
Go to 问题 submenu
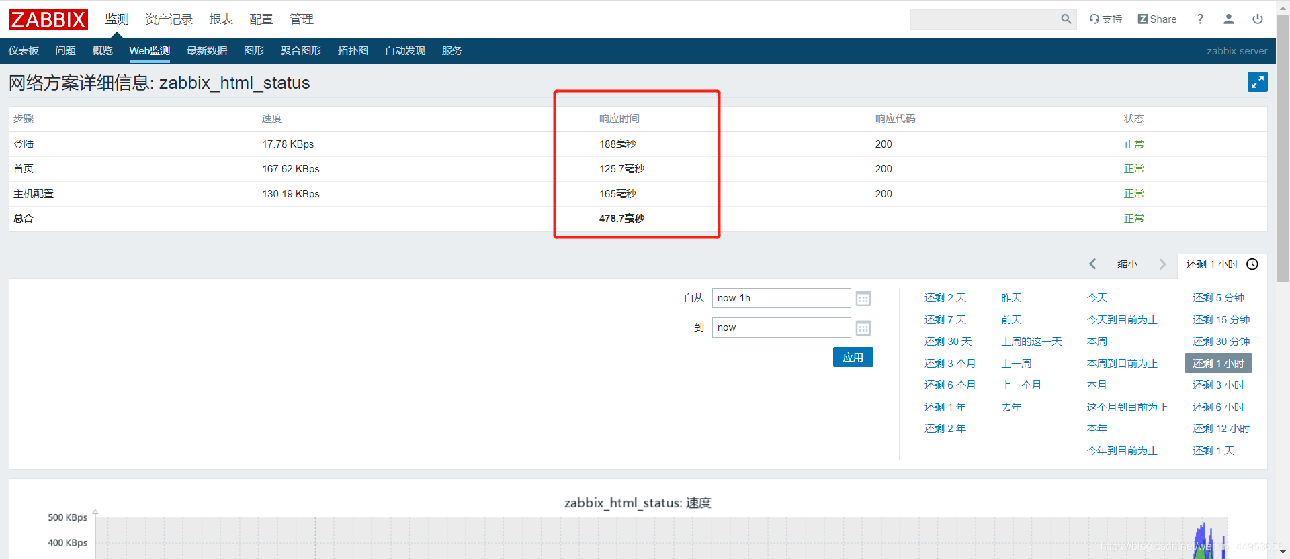[65, 51]
